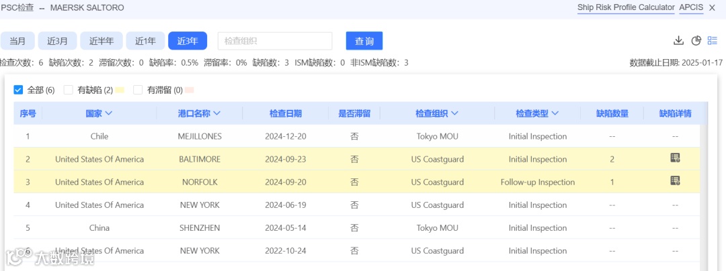Open the 港口名称 column filter dropdown
Screen dimensions: 726x271
click(216, 113)
